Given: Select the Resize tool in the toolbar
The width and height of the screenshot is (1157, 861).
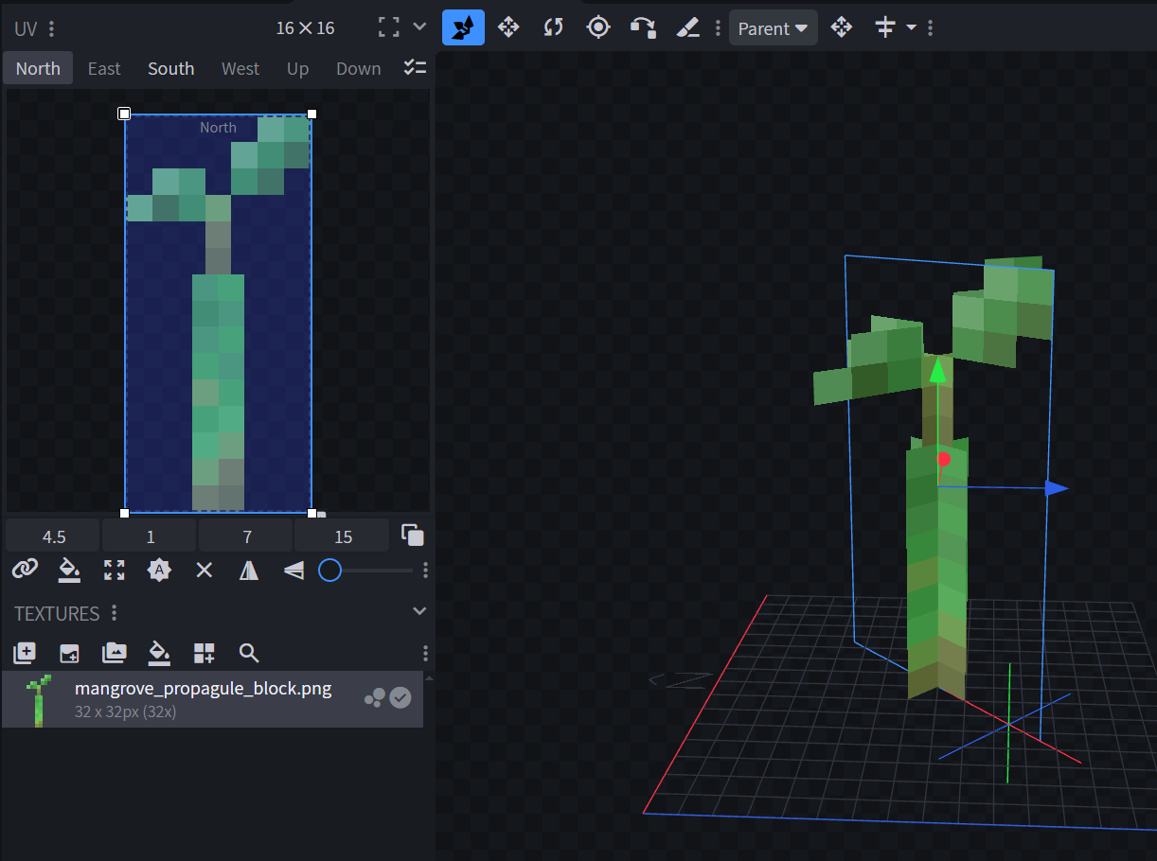Looking at the screenshot, I should (463, 27).
